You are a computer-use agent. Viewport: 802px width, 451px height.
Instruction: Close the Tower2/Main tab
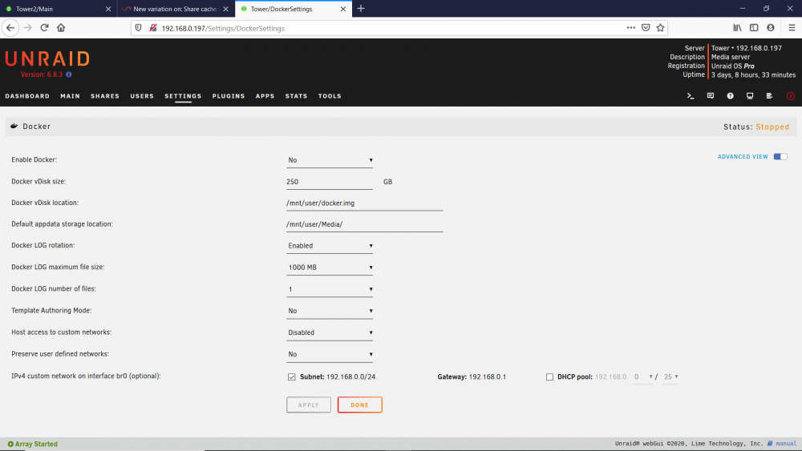pos(108,9)
